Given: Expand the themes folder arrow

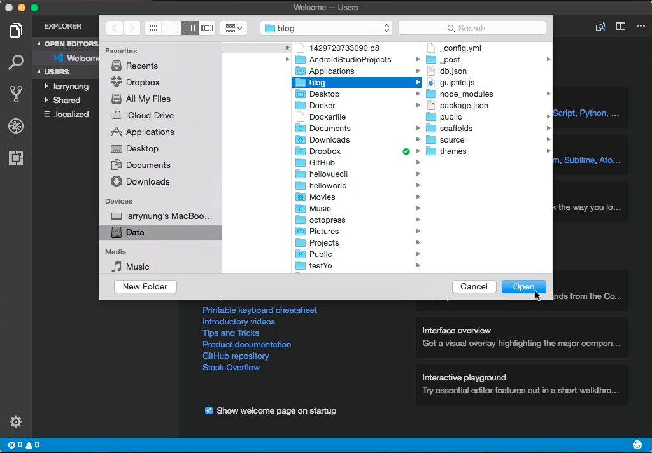Looking at the screenshot, I should tap(548, 151).
